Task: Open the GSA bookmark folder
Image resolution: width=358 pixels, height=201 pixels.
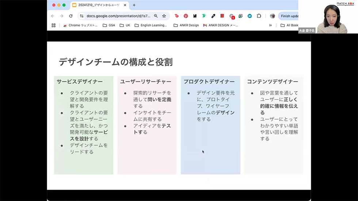Action: [x=109, y=25]
